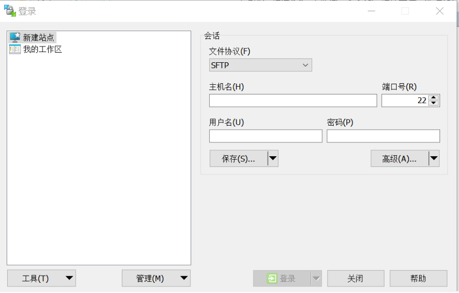The image size is (459, 293).
Task: Click the 帮助 help button
Action: [418, 278]
